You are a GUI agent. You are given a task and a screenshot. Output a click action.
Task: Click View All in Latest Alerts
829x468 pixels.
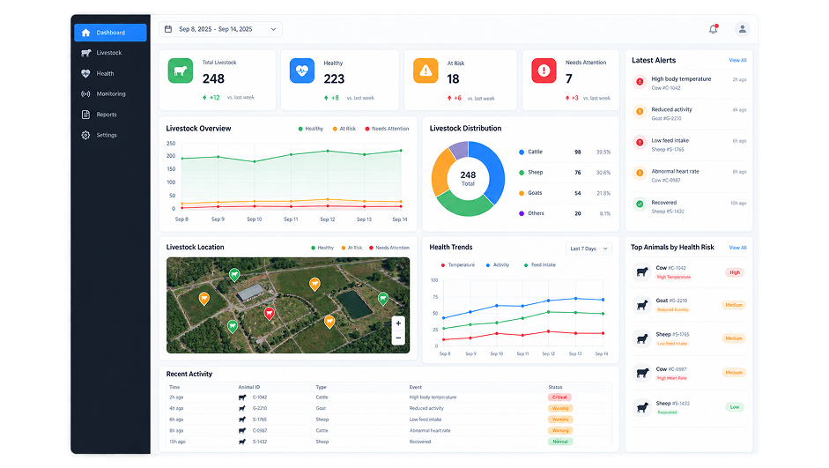tap(737, 60)
